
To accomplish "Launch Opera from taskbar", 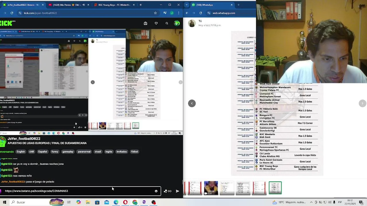I will (x=125, y=202).
